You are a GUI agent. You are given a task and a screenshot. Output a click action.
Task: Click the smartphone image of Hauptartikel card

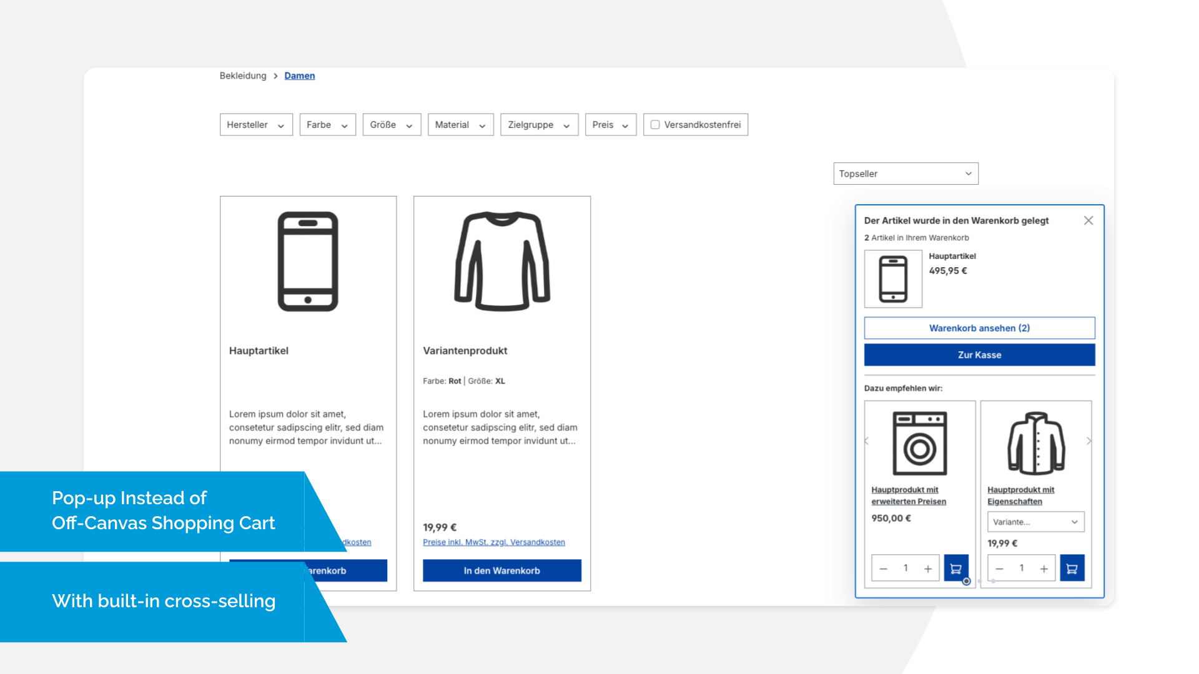[x=308, y=261]
